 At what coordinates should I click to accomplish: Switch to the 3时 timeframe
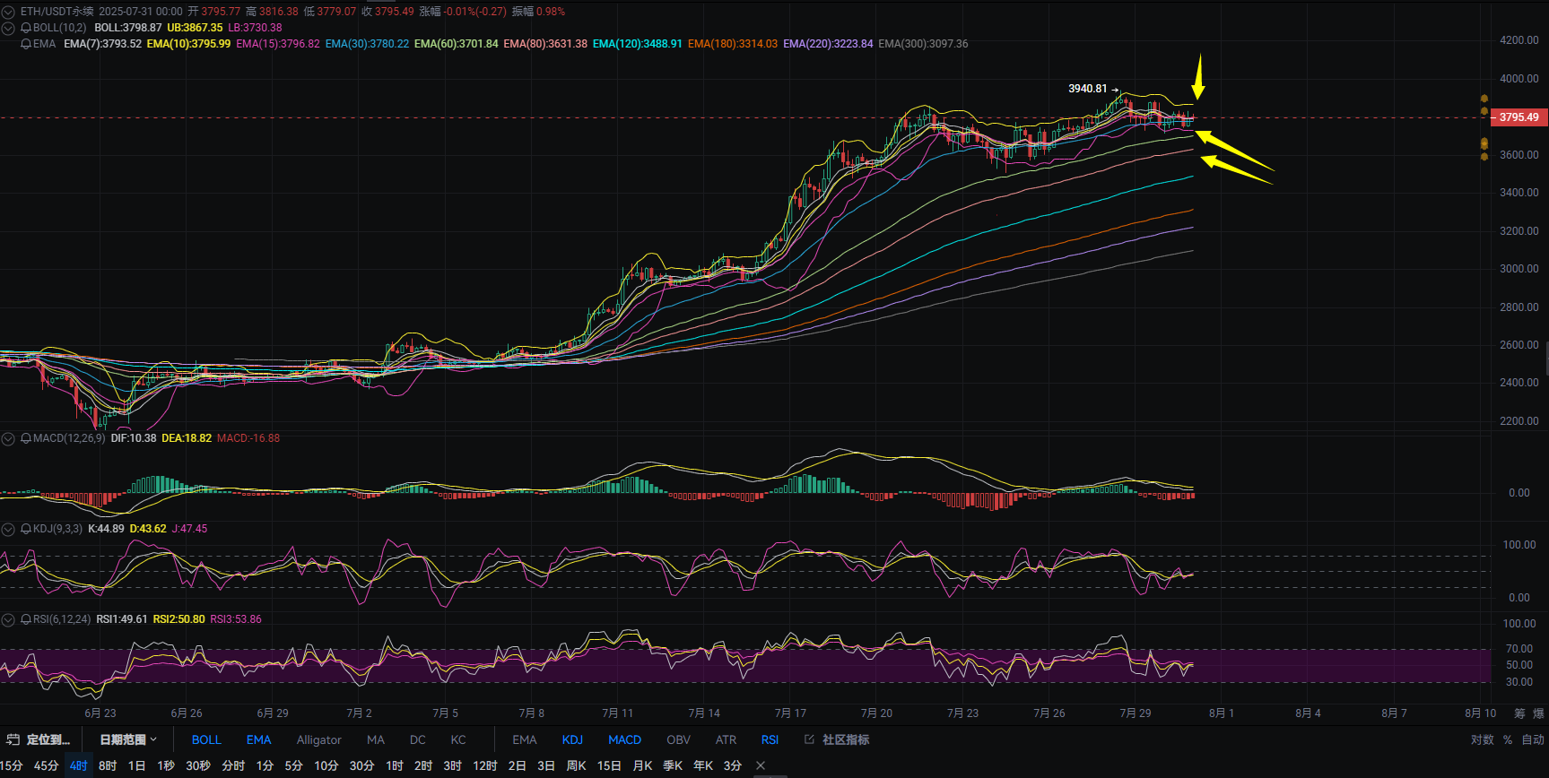453,765
